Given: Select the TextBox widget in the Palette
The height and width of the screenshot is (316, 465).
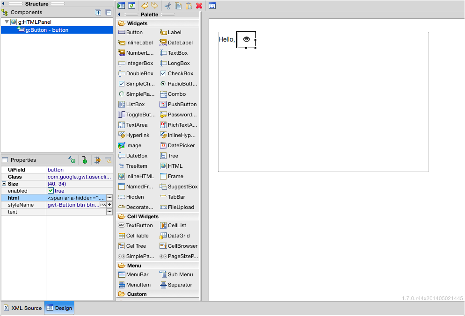Looking at the screenshot, I should click(x=174, y=53).
